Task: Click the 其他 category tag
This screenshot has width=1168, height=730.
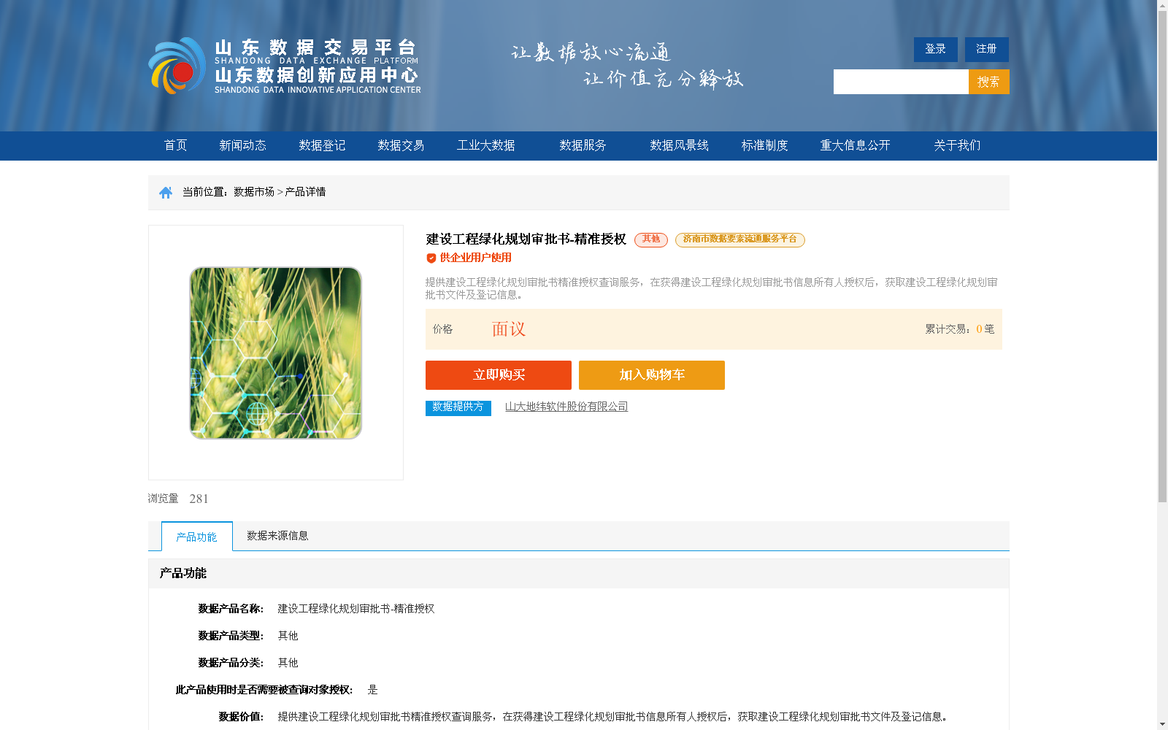Action: [x=651, y=239]
